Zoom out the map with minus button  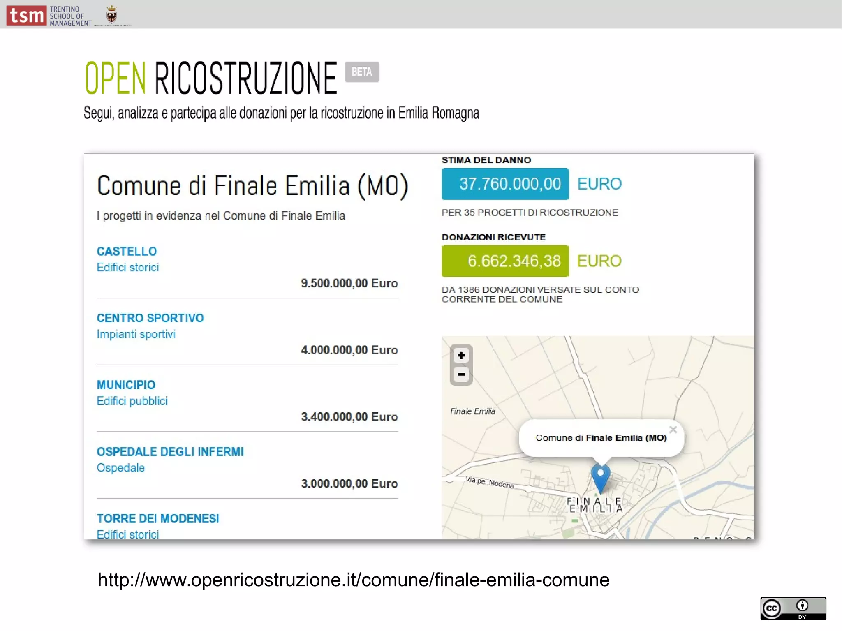461,374
